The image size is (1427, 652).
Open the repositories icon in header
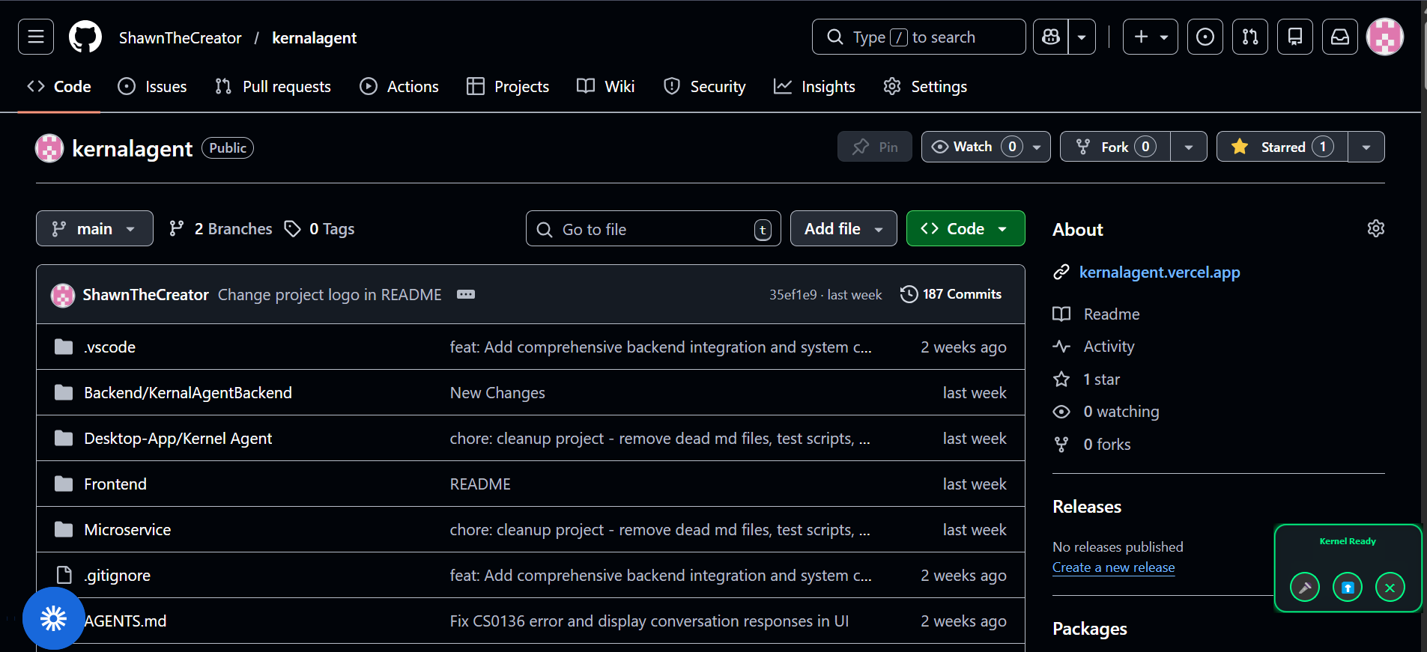coord(1295,37)
